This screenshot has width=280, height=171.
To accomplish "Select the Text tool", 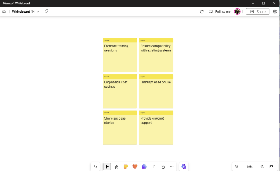I will pos(153,167).
